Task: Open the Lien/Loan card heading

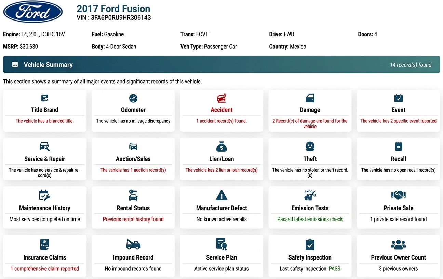Action: point(221,159)
